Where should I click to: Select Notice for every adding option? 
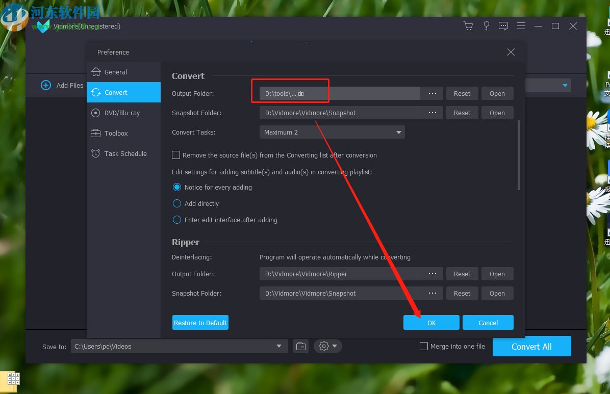(177, 187)
